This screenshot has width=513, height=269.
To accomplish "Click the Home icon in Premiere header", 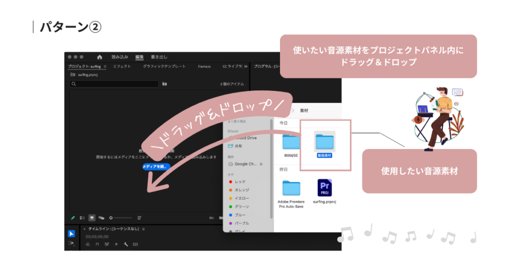I will [x=99, y=57].
